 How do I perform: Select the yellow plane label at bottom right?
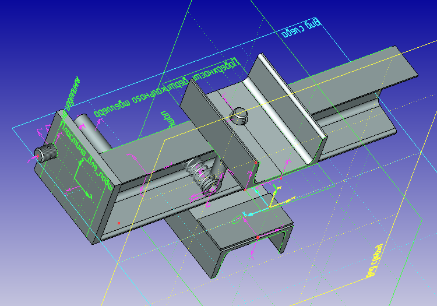click(374, 262)
